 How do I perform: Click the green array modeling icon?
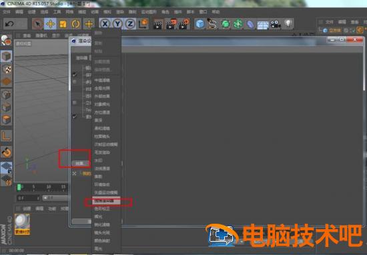238,24
